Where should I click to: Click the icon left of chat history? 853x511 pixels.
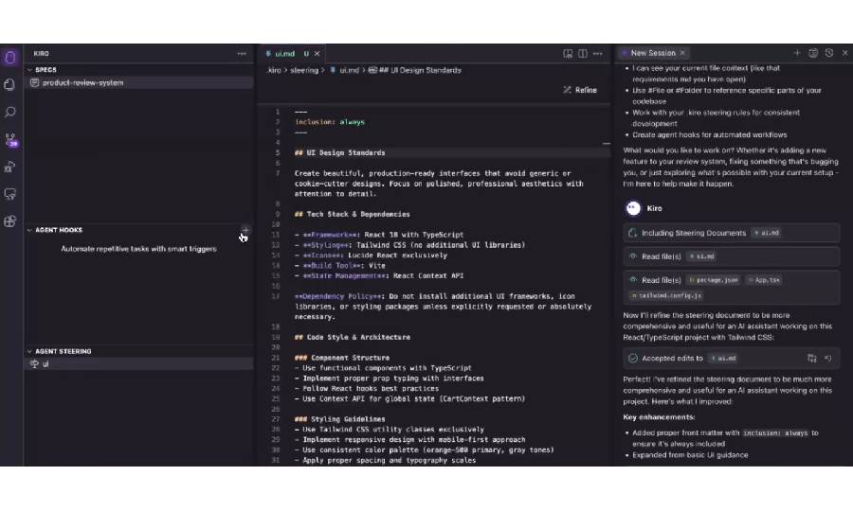coord(813,53)
